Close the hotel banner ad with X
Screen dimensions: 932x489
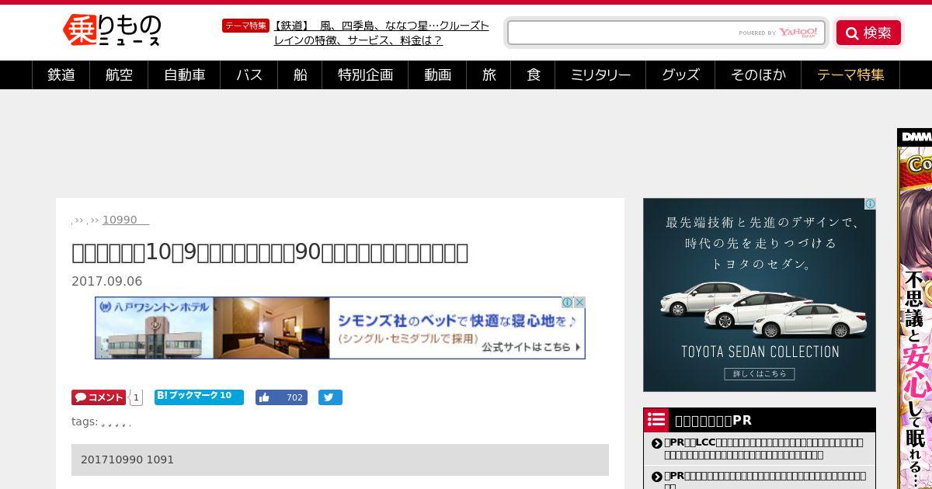point(579,302)
